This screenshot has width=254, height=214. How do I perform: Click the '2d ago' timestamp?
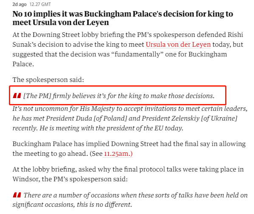point(20,4)
